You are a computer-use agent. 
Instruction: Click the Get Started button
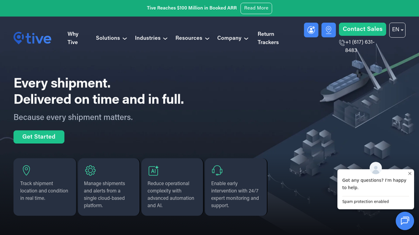click(39, 136)
